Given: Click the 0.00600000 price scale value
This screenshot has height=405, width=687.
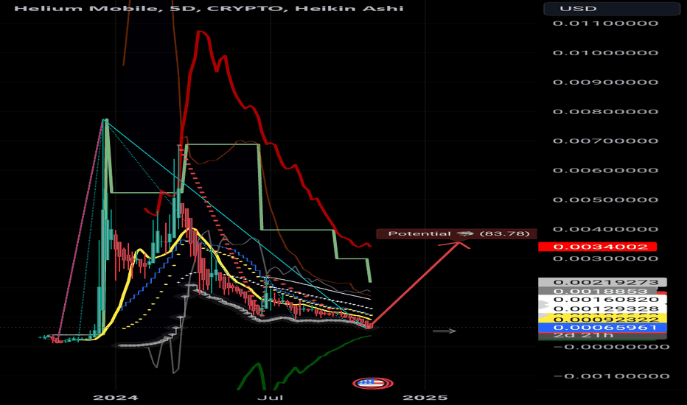Looking at the screenshot, I should coord(605,170).
